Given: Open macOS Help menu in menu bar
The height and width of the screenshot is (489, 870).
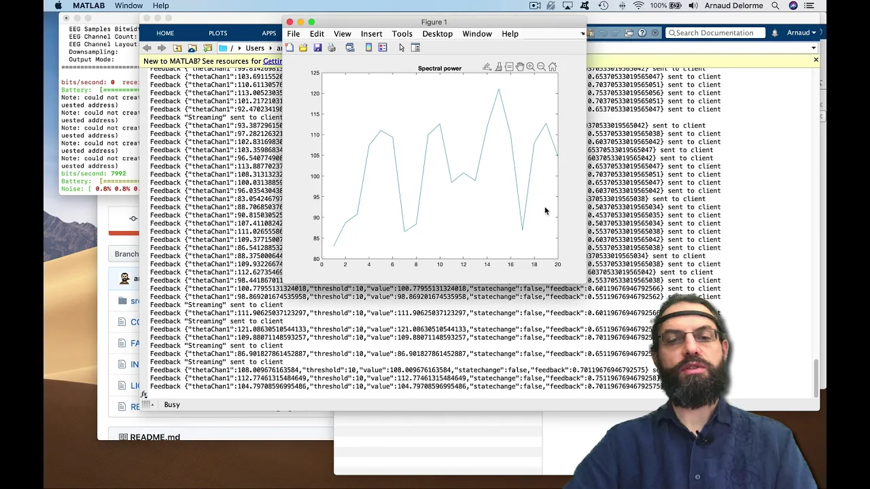Looking at the screenshot, I should point(160,5).
